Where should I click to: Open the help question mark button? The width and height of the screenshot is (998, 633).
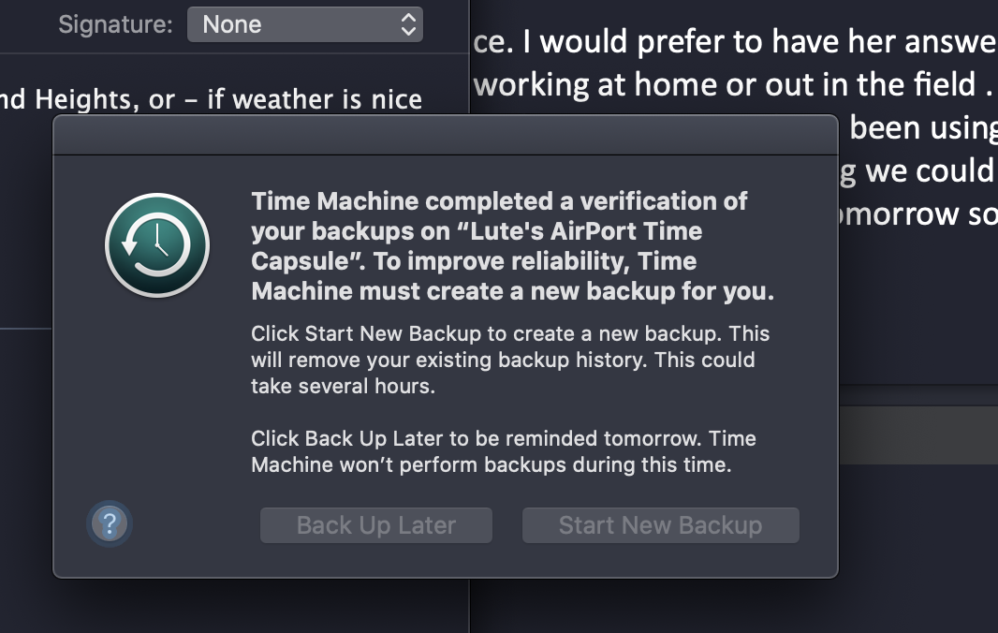pos(110,524)
